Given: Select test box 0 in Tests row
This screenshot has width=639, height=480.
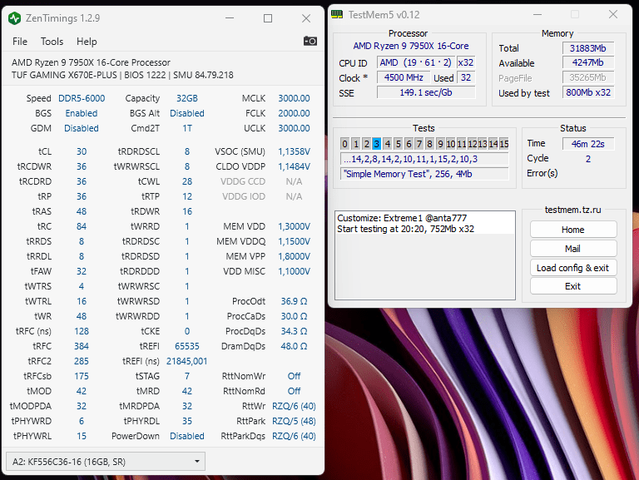Looking at the screenshot, I should [x=344, y=144].
